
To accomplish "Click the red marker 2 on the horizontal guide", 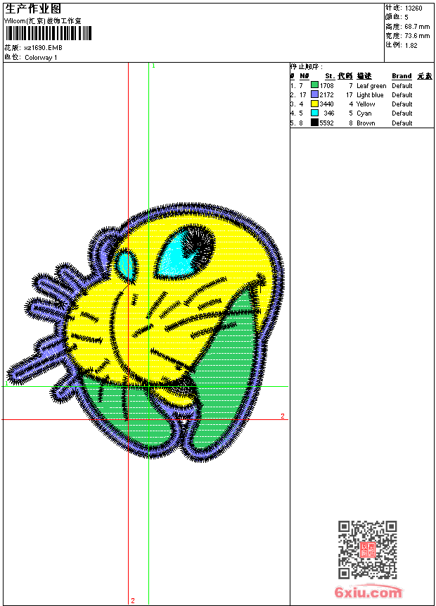I will (283, 416).
